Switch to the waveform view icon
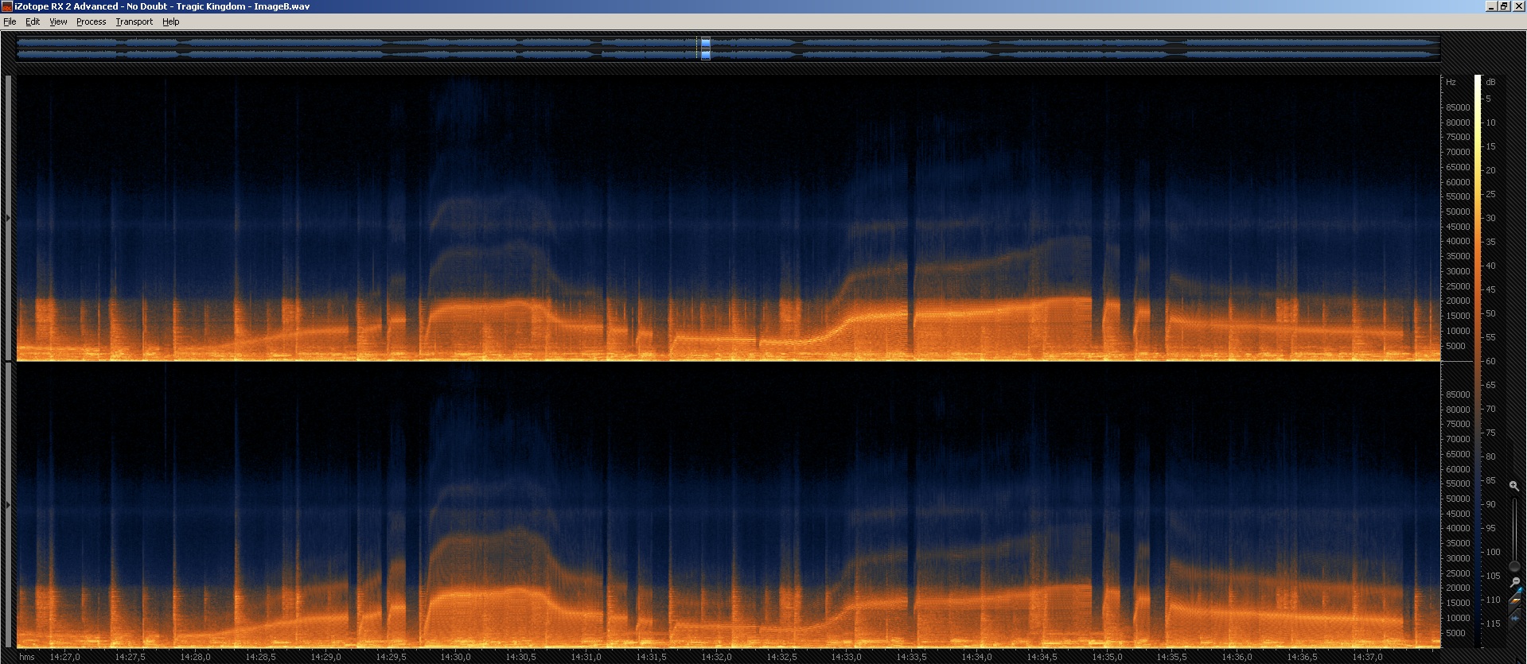 coord(1513,618)
